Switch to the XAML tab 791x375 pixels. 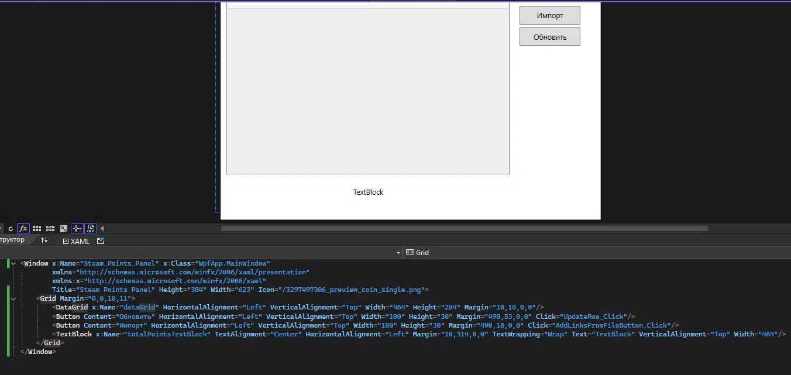coord(76,241)
